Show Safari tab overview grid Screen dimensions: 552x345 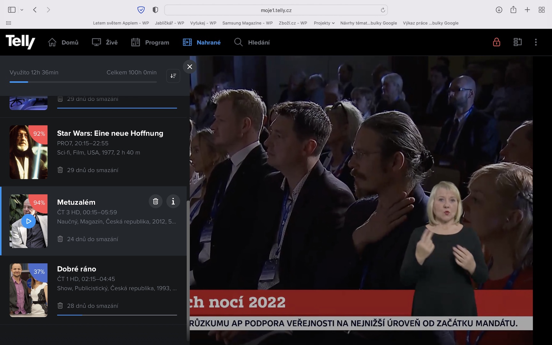[541, 10]
